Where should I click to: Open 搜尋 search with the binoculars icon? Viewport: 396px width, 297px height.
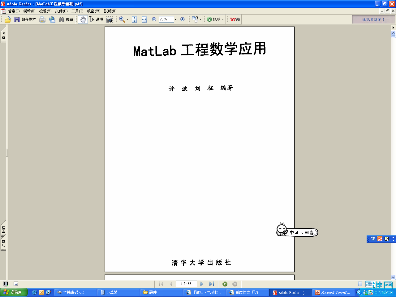tap(66, 19)
